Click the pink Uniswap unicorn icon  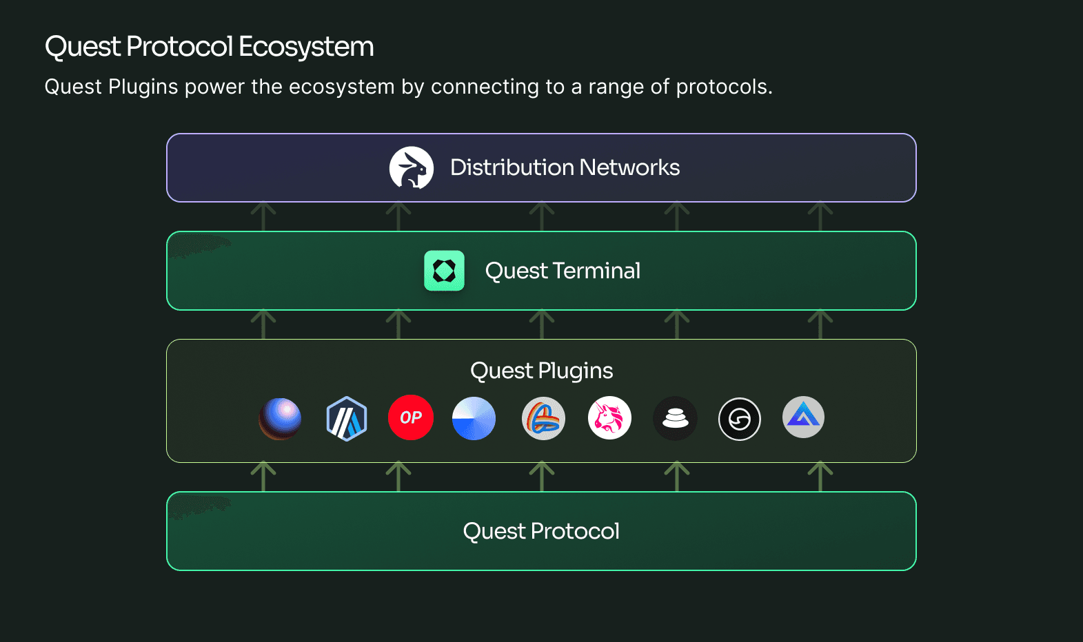tap(609, 417)
